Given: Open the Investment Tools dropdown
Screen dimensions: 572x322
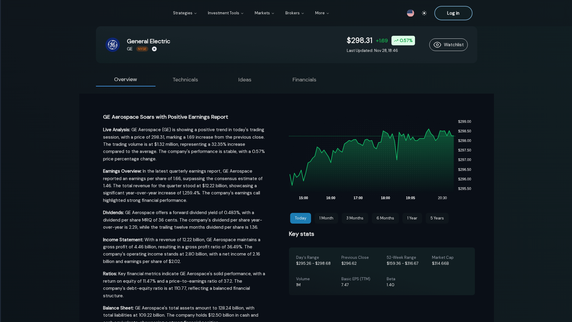Looking at the screenshot, I should tap(226, 13).
